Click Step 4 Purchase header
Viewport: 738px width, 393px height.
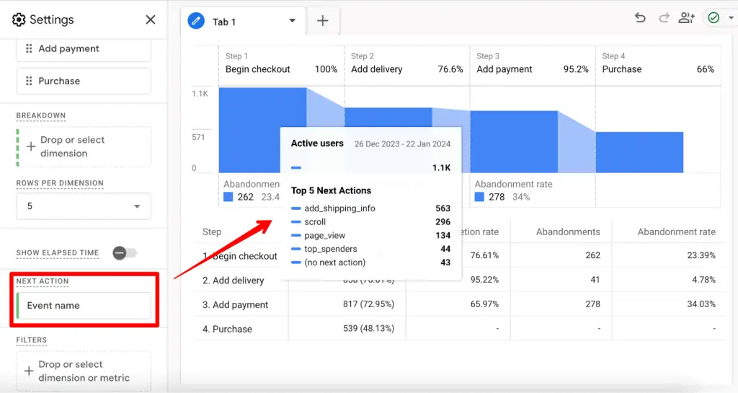click(658, 63)
